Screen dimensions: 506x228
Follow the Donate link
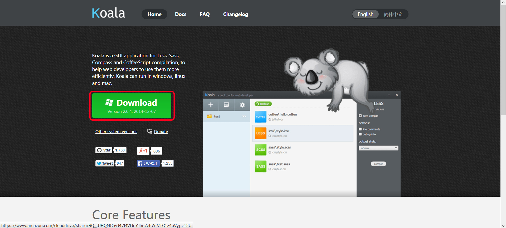coord(161,131)
